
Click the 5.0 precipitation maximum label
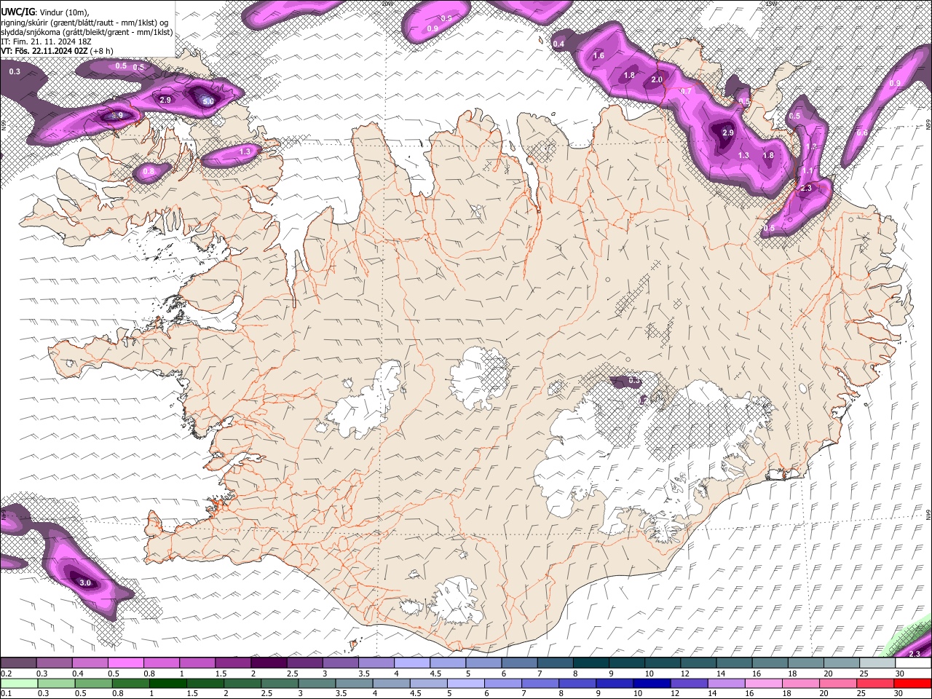pos(208,102)
